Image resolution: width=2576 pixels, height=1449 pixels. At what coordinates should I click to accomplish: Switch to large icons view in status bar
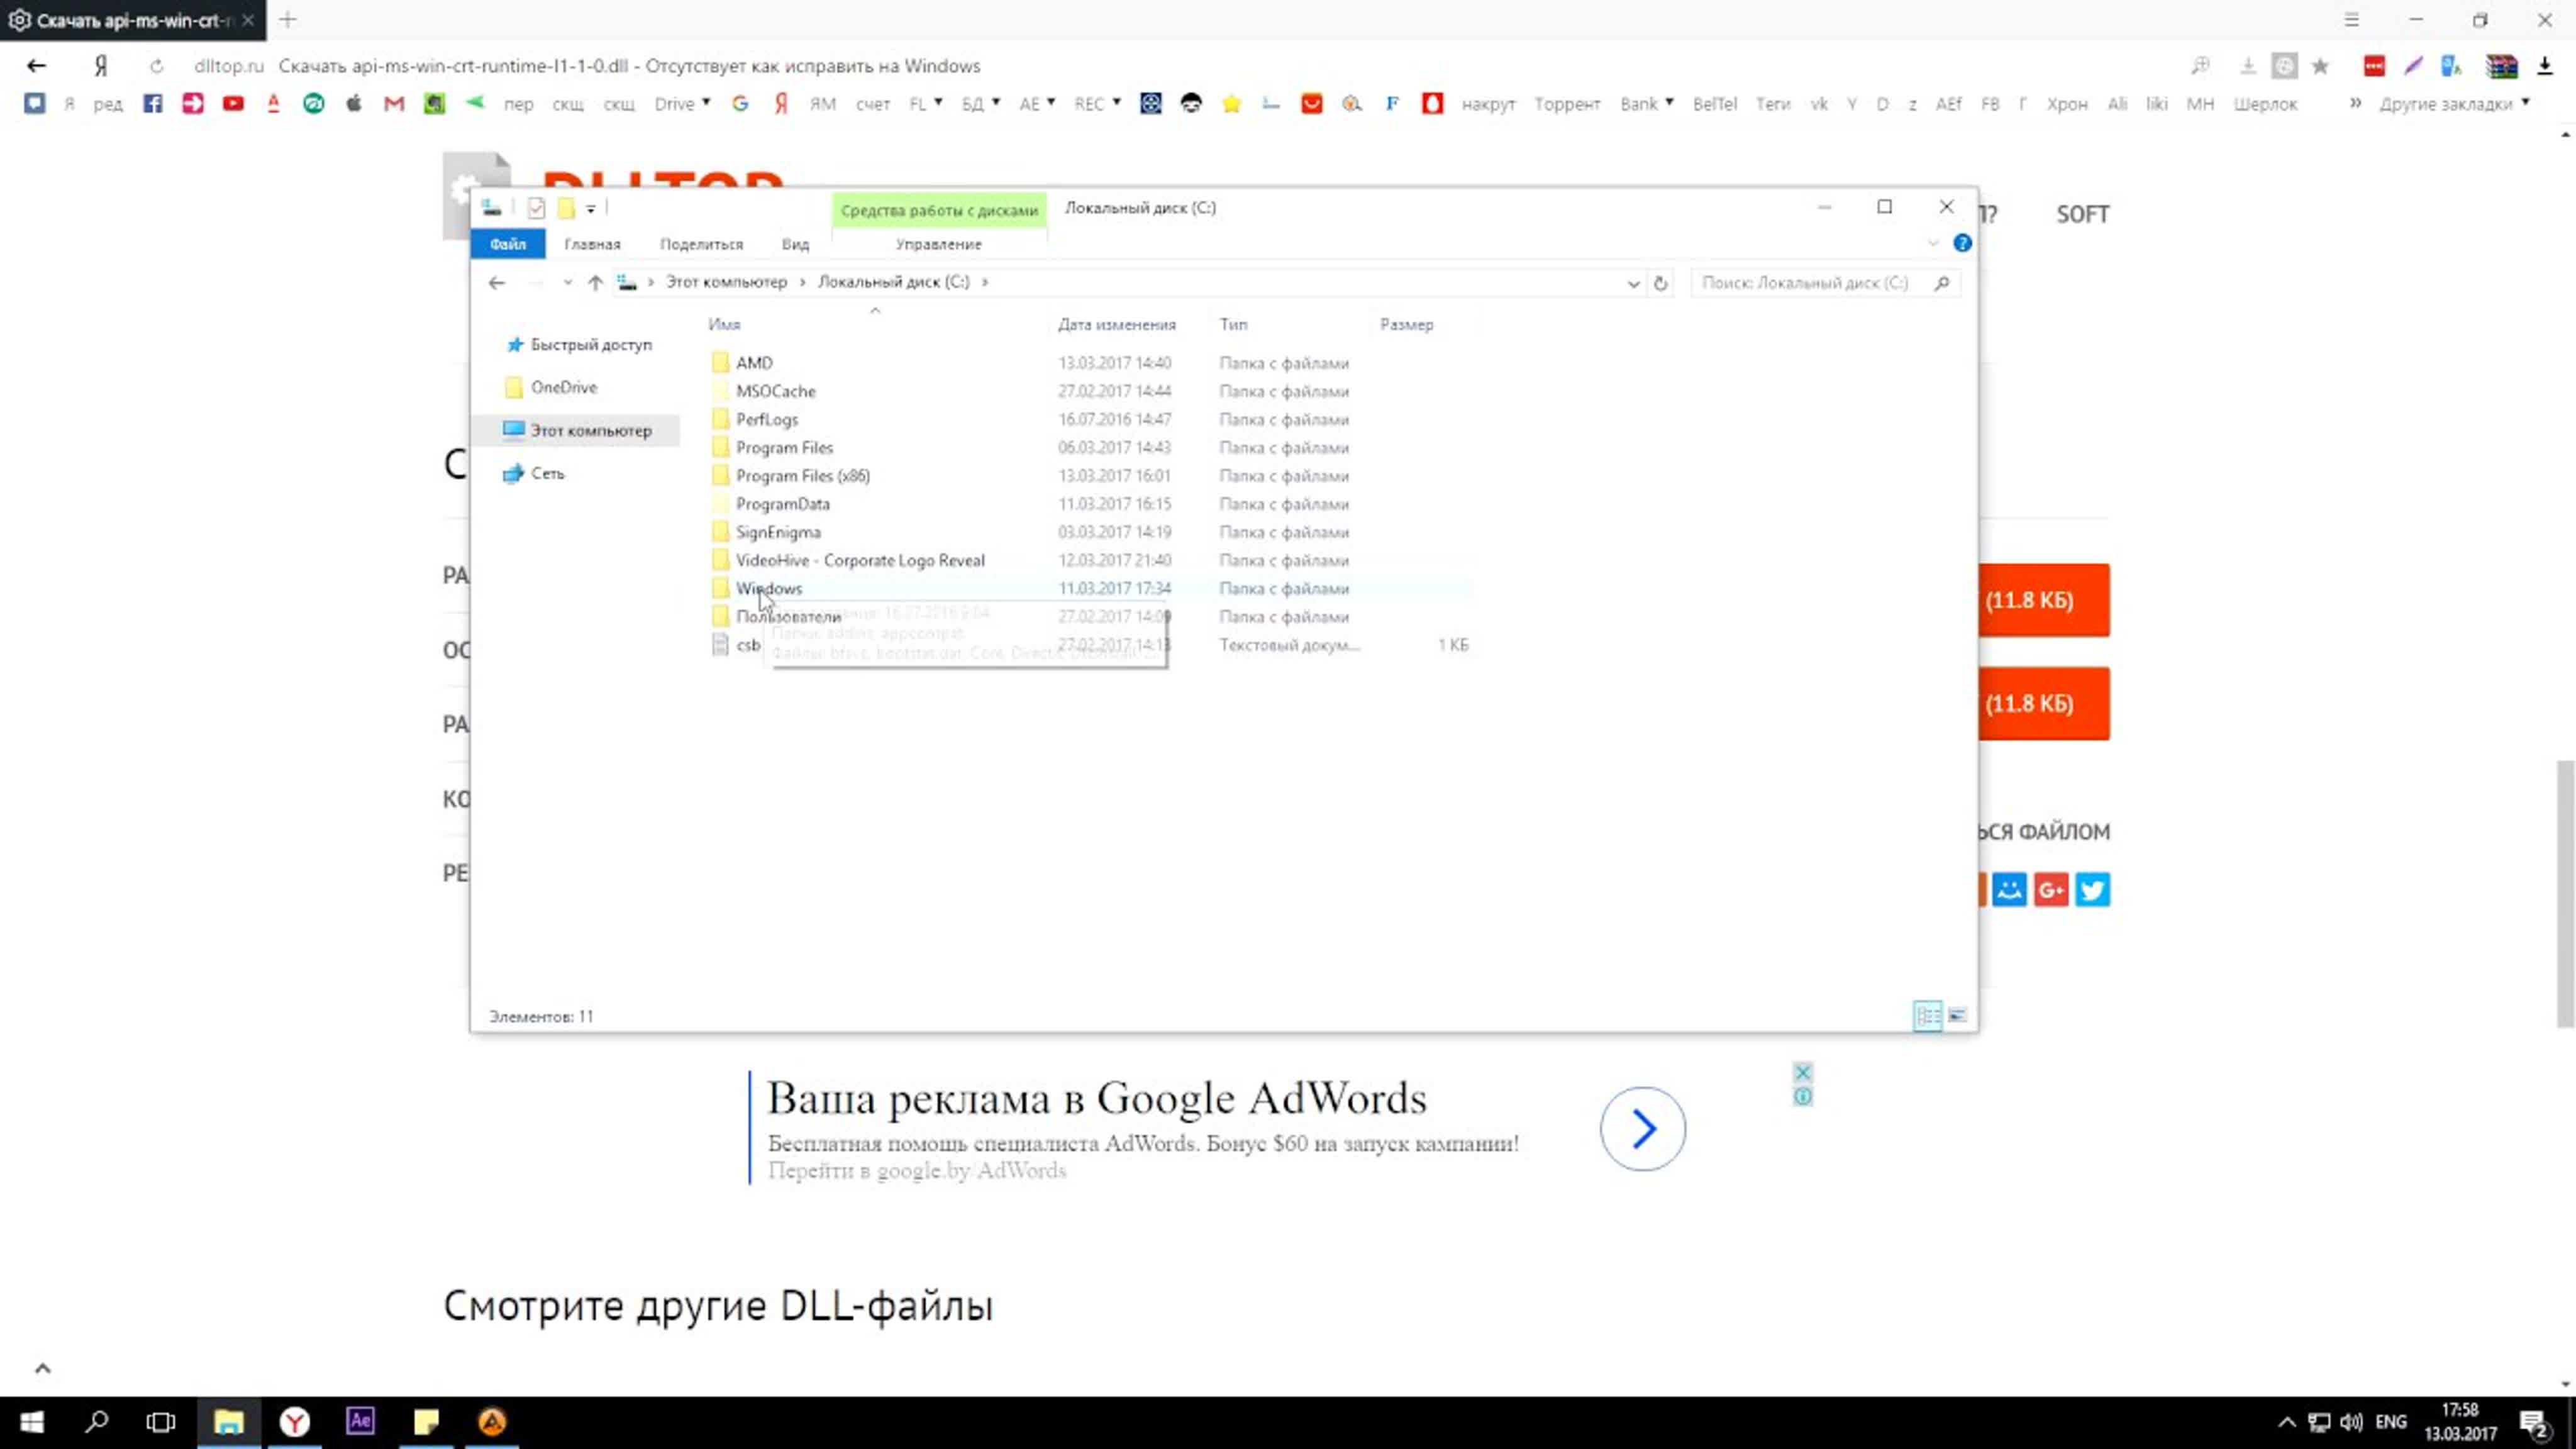pyautogui.click(x=1957, y=1016)
